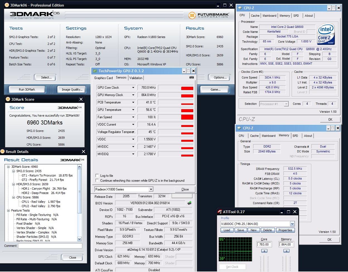Increase ATITool Core clock plus button
Viewport: 348px width, 272px height.
pos(264,251)
